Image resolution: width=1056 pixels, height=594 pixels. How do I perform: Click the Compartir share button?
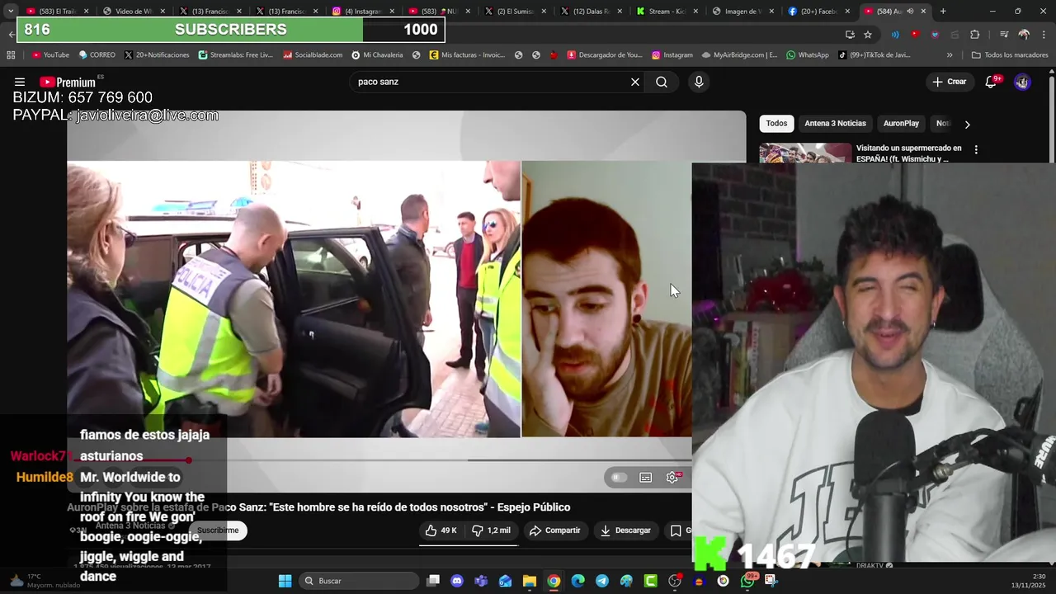click(555, 530)
